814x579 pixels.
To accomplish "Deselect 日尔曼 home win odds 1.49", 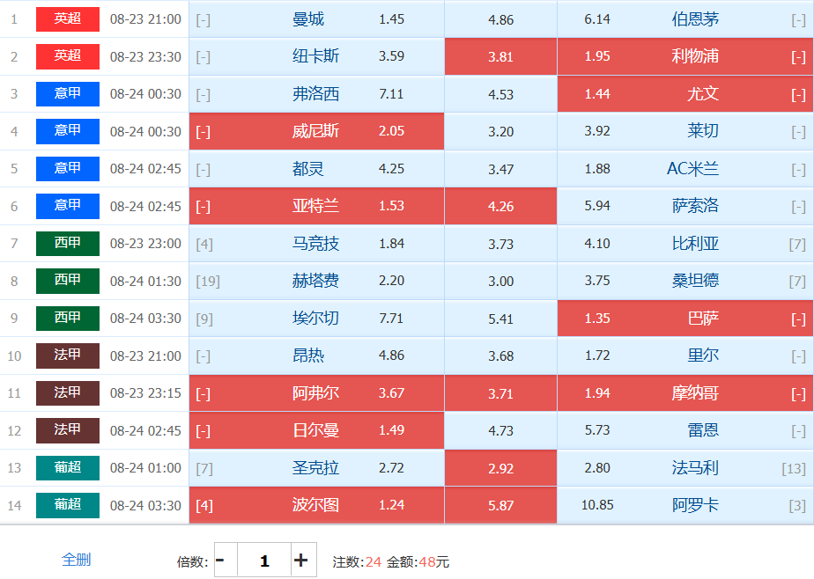I will coord(316,430).
